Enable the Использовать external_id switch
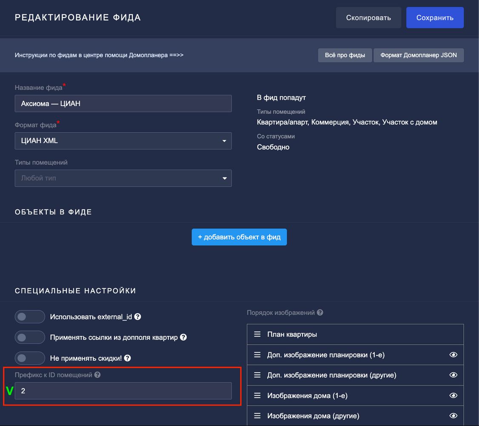Image resolution: width=479 pixels, height=426 pixels. [30, 317]
